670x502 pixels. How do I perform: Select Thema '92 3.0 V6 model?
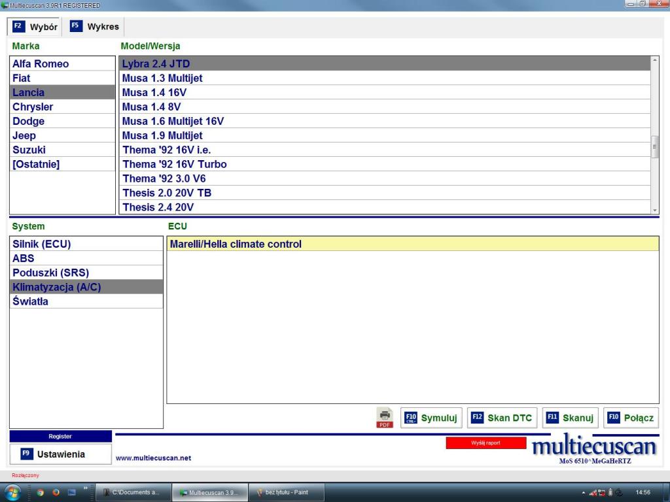pyautogui.click(x=385, y=178)
